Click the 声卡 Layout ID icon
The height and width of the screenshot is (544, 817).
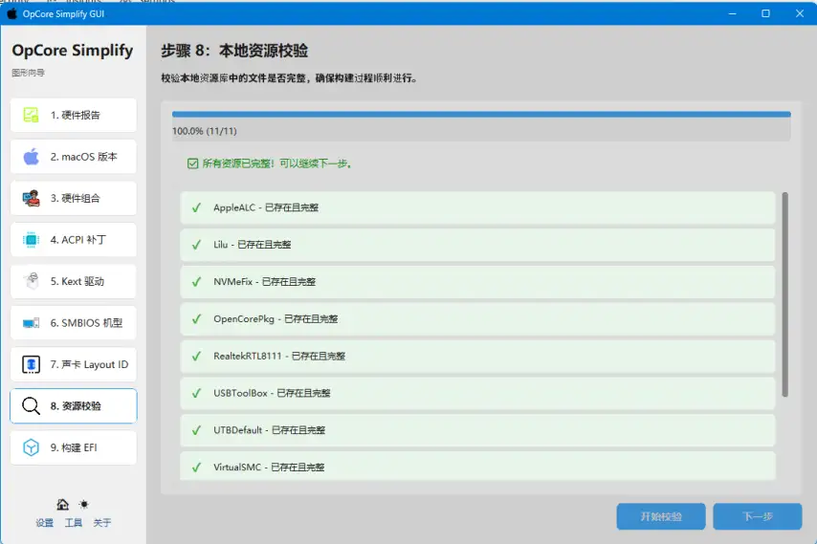point(31,364)
